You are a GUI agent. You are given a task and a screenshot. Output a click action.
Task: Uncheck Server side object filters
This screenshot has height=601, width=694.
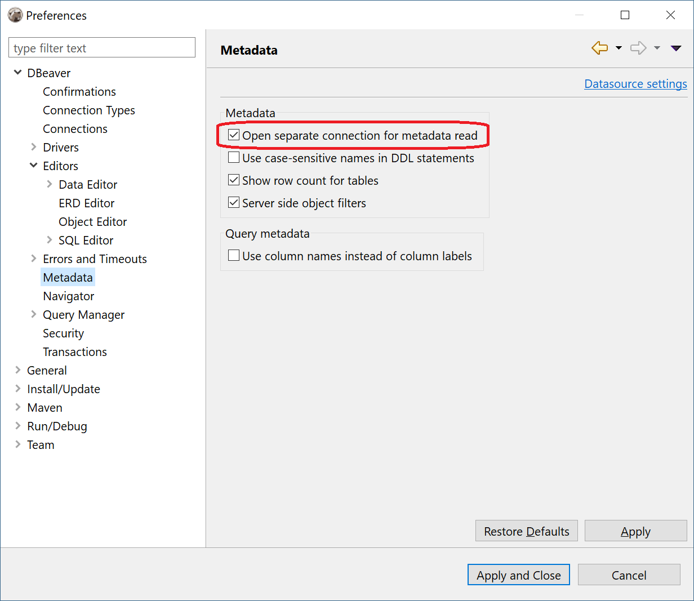click(234, 203)
